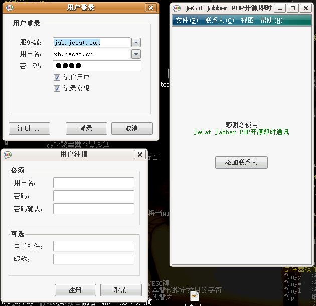Click the JeCat main window title bar icon
The height and width of the screenshot is (306, 316).
[x=177, y=8]
